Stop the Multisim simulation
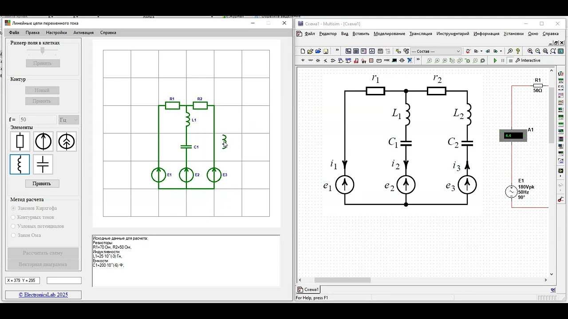The image size is (568, 319). coord(510,60)
